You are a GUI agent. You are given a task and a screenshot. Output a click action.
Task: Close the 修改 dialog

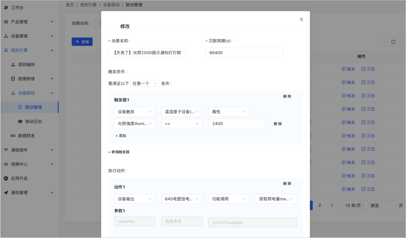click(x=301, y=19)
